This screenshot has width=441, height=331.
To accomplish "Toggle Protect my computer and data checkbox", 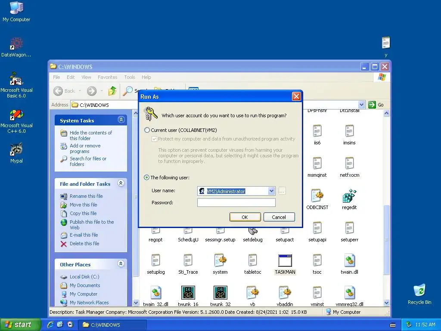I will 154,139.
